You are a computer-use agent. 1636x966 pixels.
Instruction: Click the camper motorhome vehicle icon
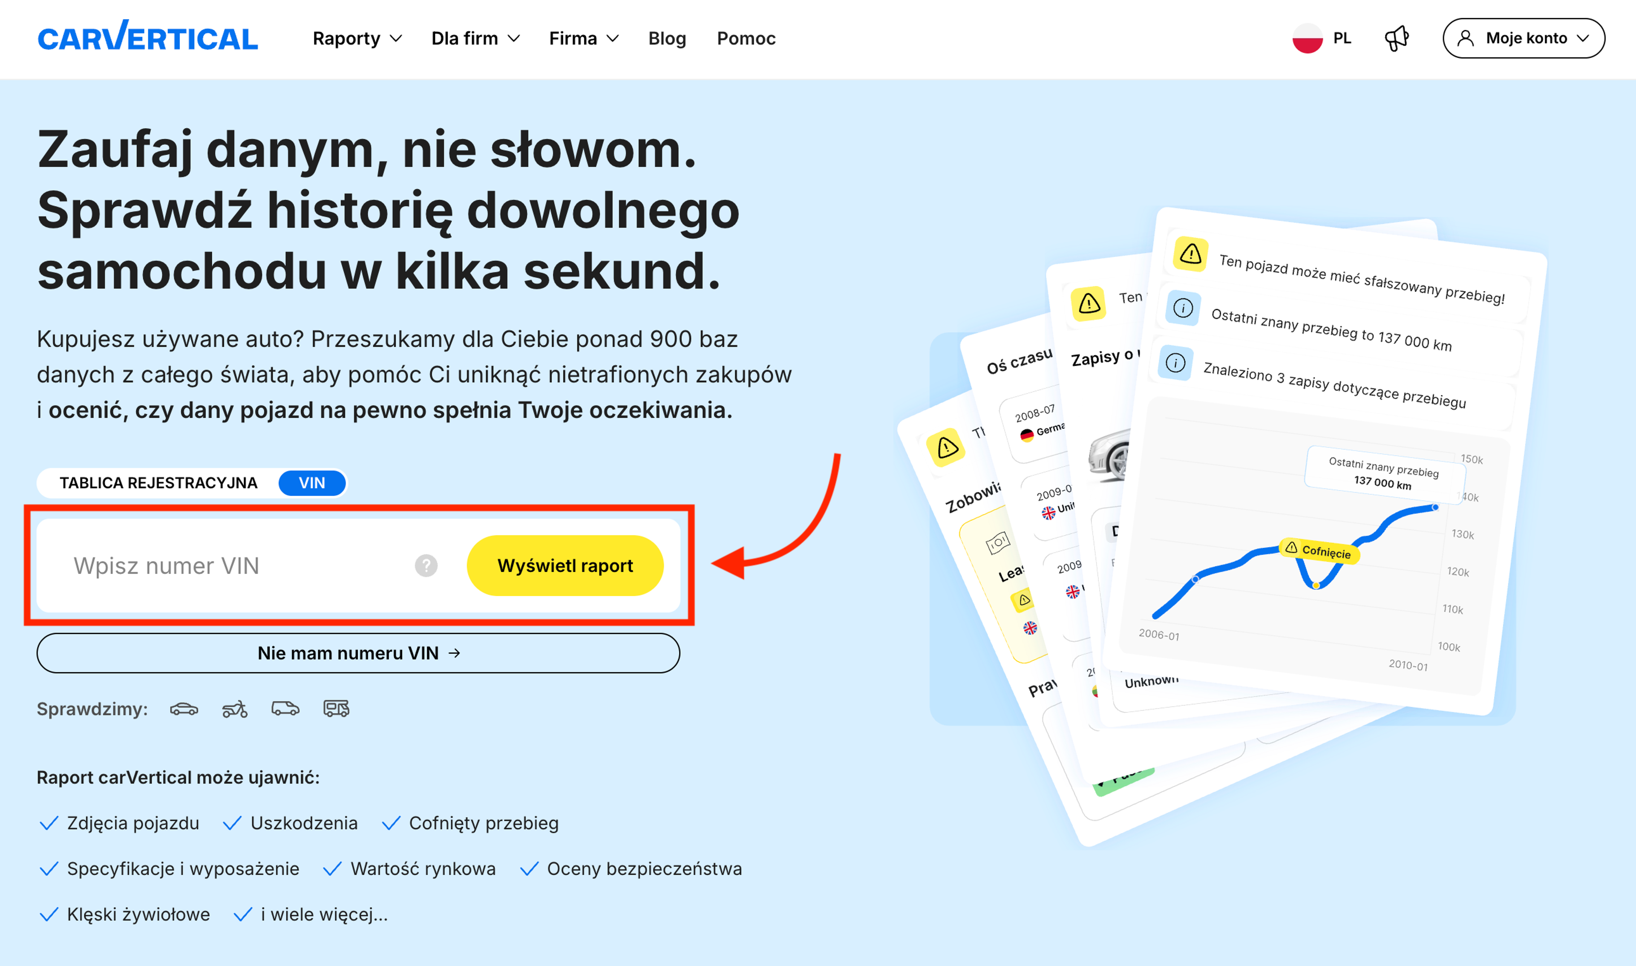(337, 709)
